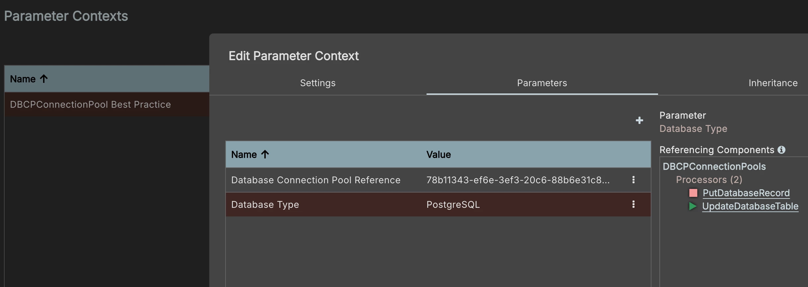Select the Database Type parameter name
The image size is (808, 287).
265,204
